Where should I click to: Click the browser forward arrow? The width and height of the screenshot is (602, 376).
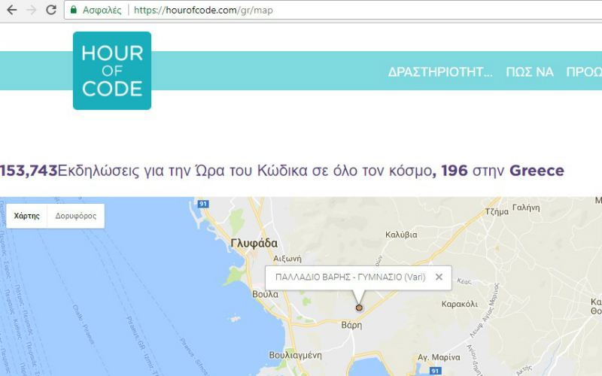coord(32,10)
